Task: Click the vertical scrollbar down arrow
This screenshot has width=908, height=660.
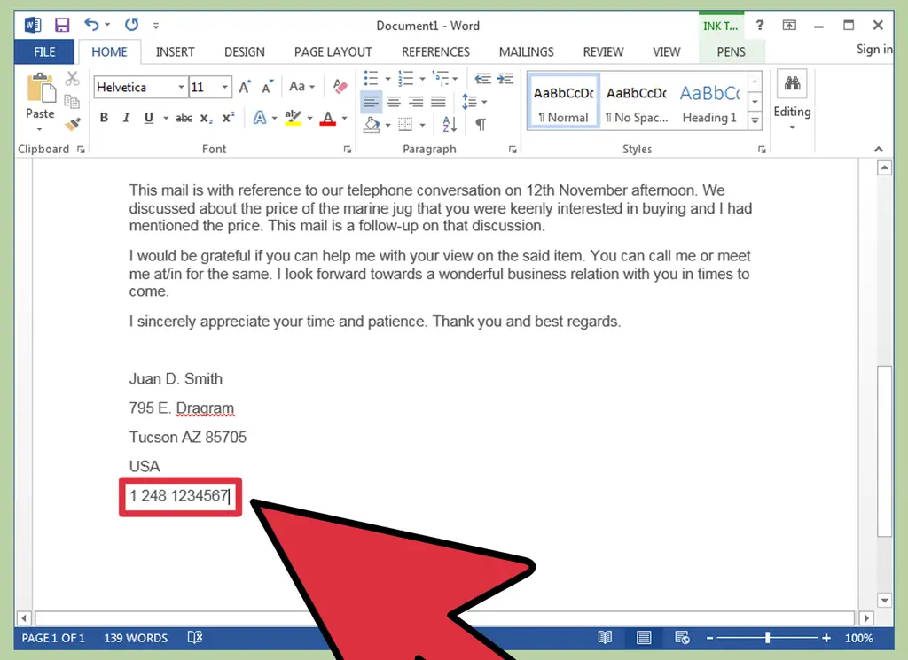Action: point(883,600)
